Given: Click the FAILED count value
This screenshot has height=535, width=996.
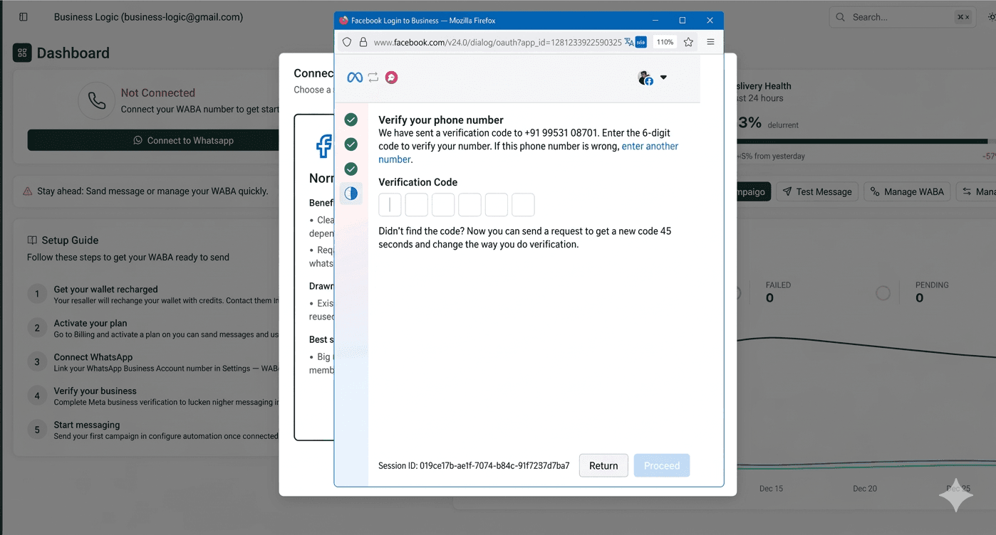Looking at the screenshot, I should (x=769, y=298).
